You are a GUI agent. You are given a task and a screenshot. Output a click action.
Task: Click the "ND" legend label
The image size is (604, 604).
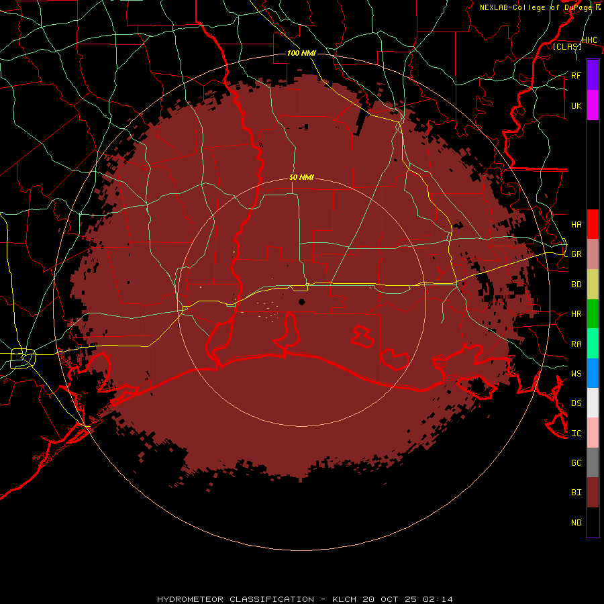click(x=576, y=523)
